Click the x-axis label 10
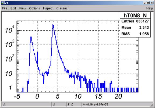 click(x=78, y=96)
